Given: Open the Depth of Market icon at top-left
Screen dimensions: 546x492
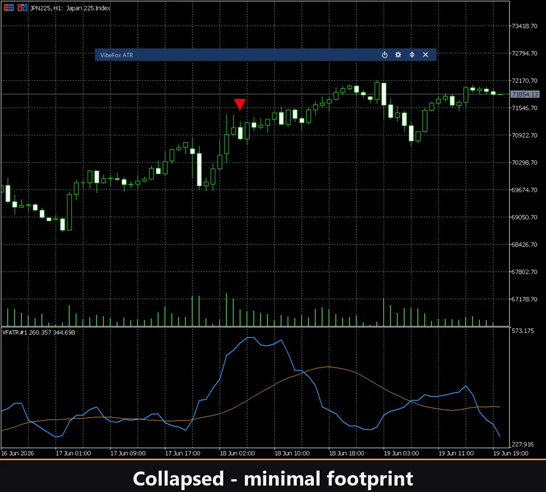Looking at the screenshot, I should tap(9, 8).
